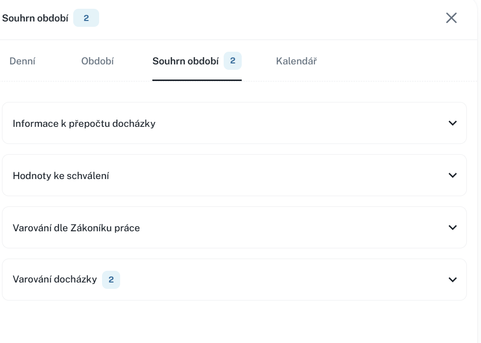Click the badge on Souhrn období tab
The image size is (481, 343).
[232, 61]
